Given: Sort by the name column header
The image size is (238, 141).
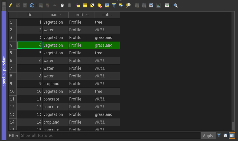Looking at the screenshot, I should (x=56, y=15).
